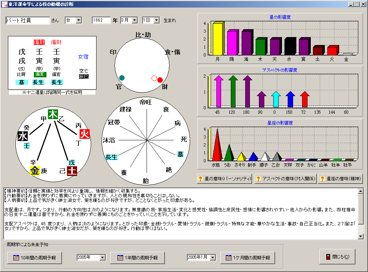Click the yellow 金 box in five-element circle
Screen dimensions: 368x272
[35, 171]
